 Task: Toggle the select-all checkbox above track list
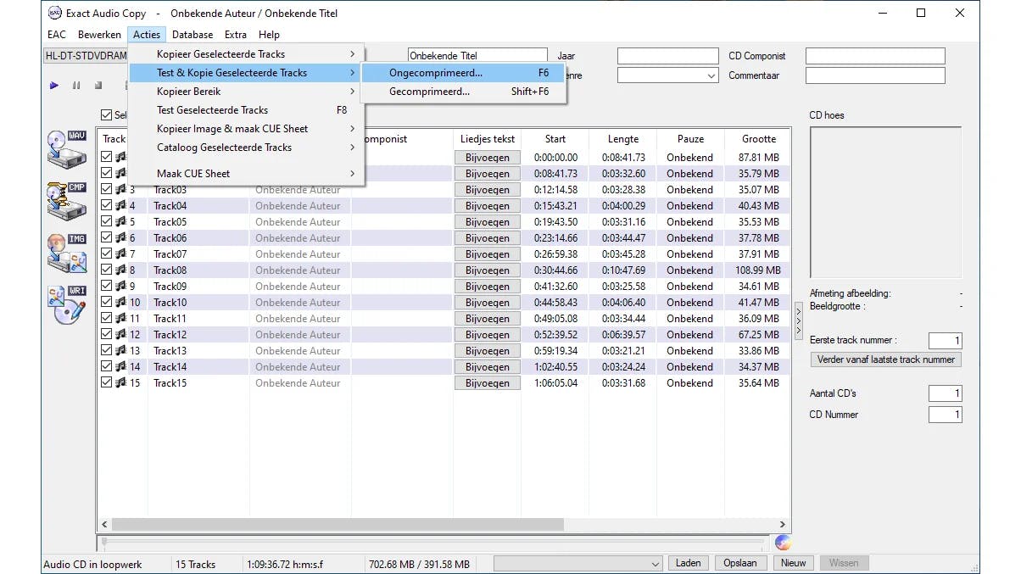click(x=106, y=115)
